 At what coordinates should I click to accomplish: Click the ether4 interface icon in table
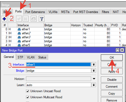point(19,41)
